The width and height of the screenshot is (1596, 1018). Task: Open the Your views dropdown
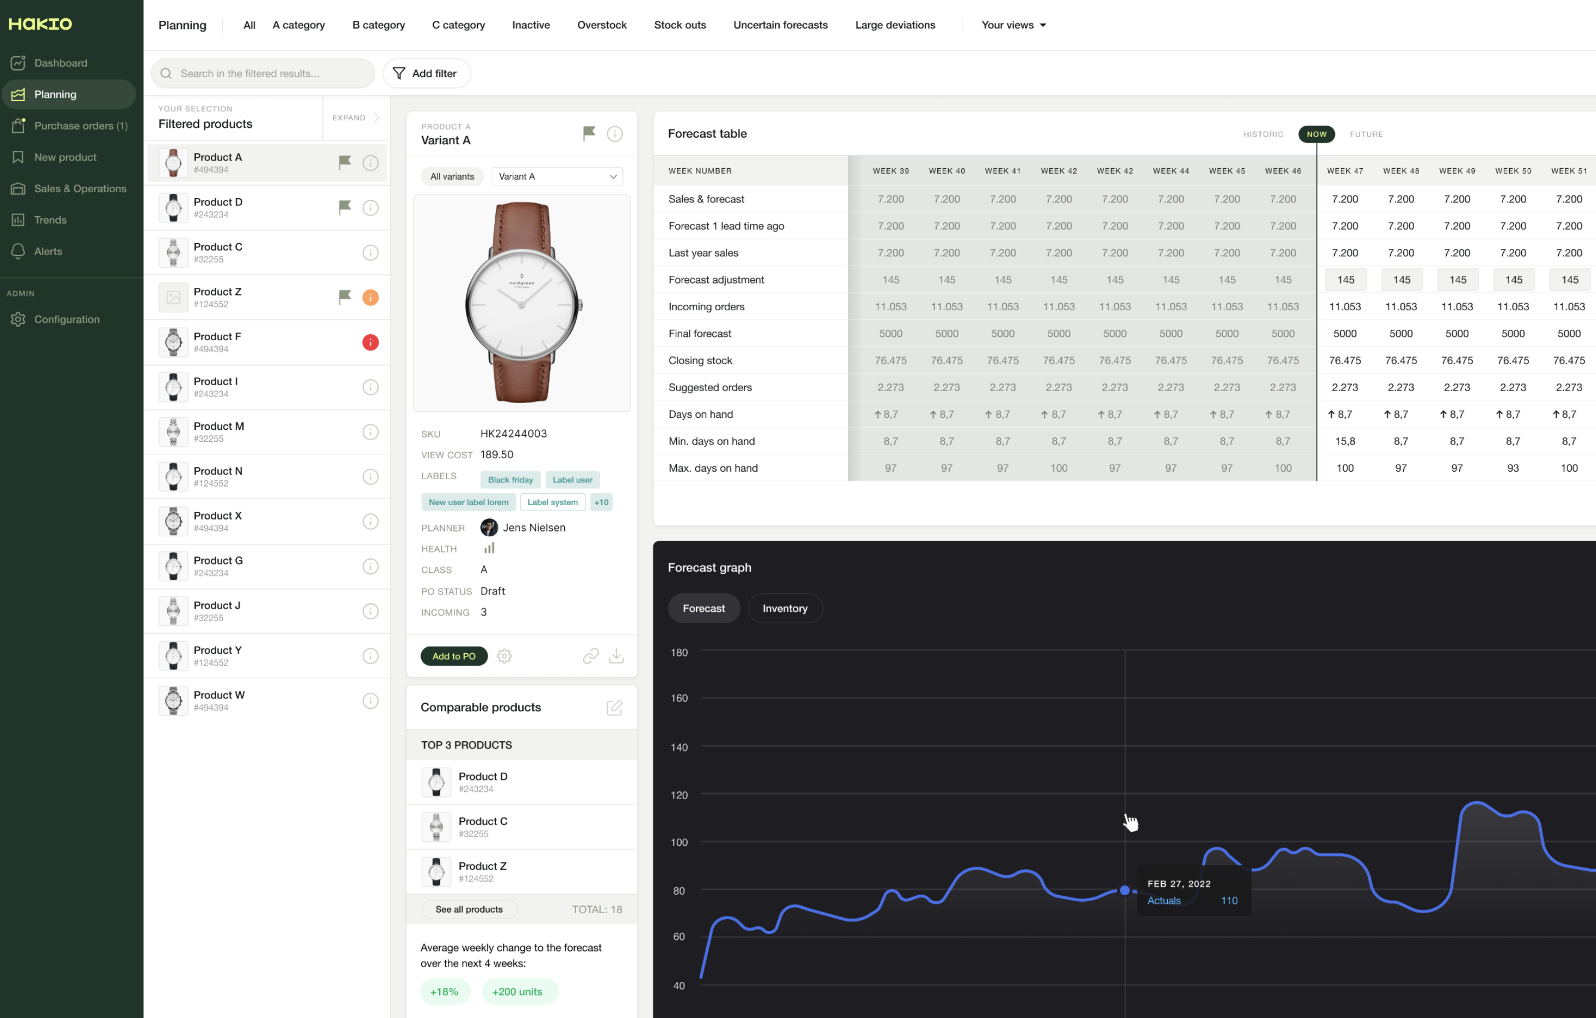tap(1012, 25)
